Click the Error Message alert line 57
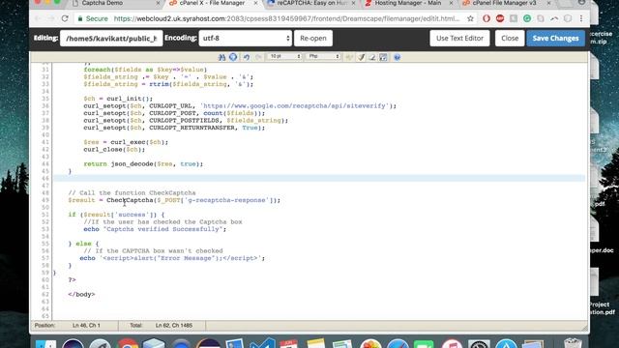Image resolution: width=619 pixels, height=348 pixels. coord(172,258)
